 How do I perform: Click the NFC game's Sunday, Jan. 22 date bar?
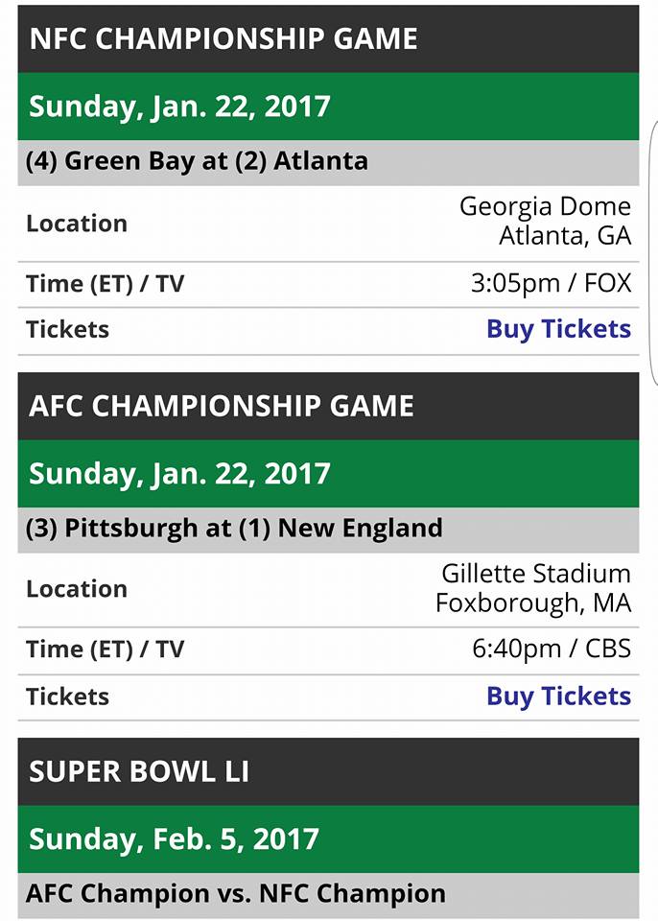pyautogui.click(x=179, y=106)
